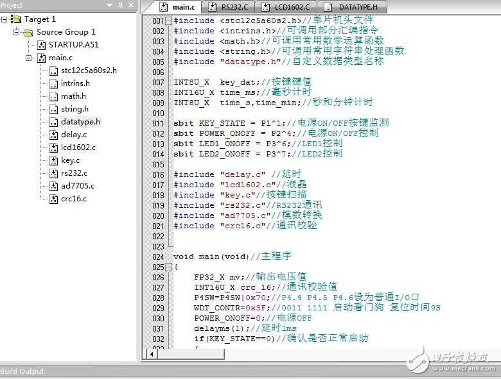
Task: Click the intrins.h header file icon
Action: click(53, 83)
